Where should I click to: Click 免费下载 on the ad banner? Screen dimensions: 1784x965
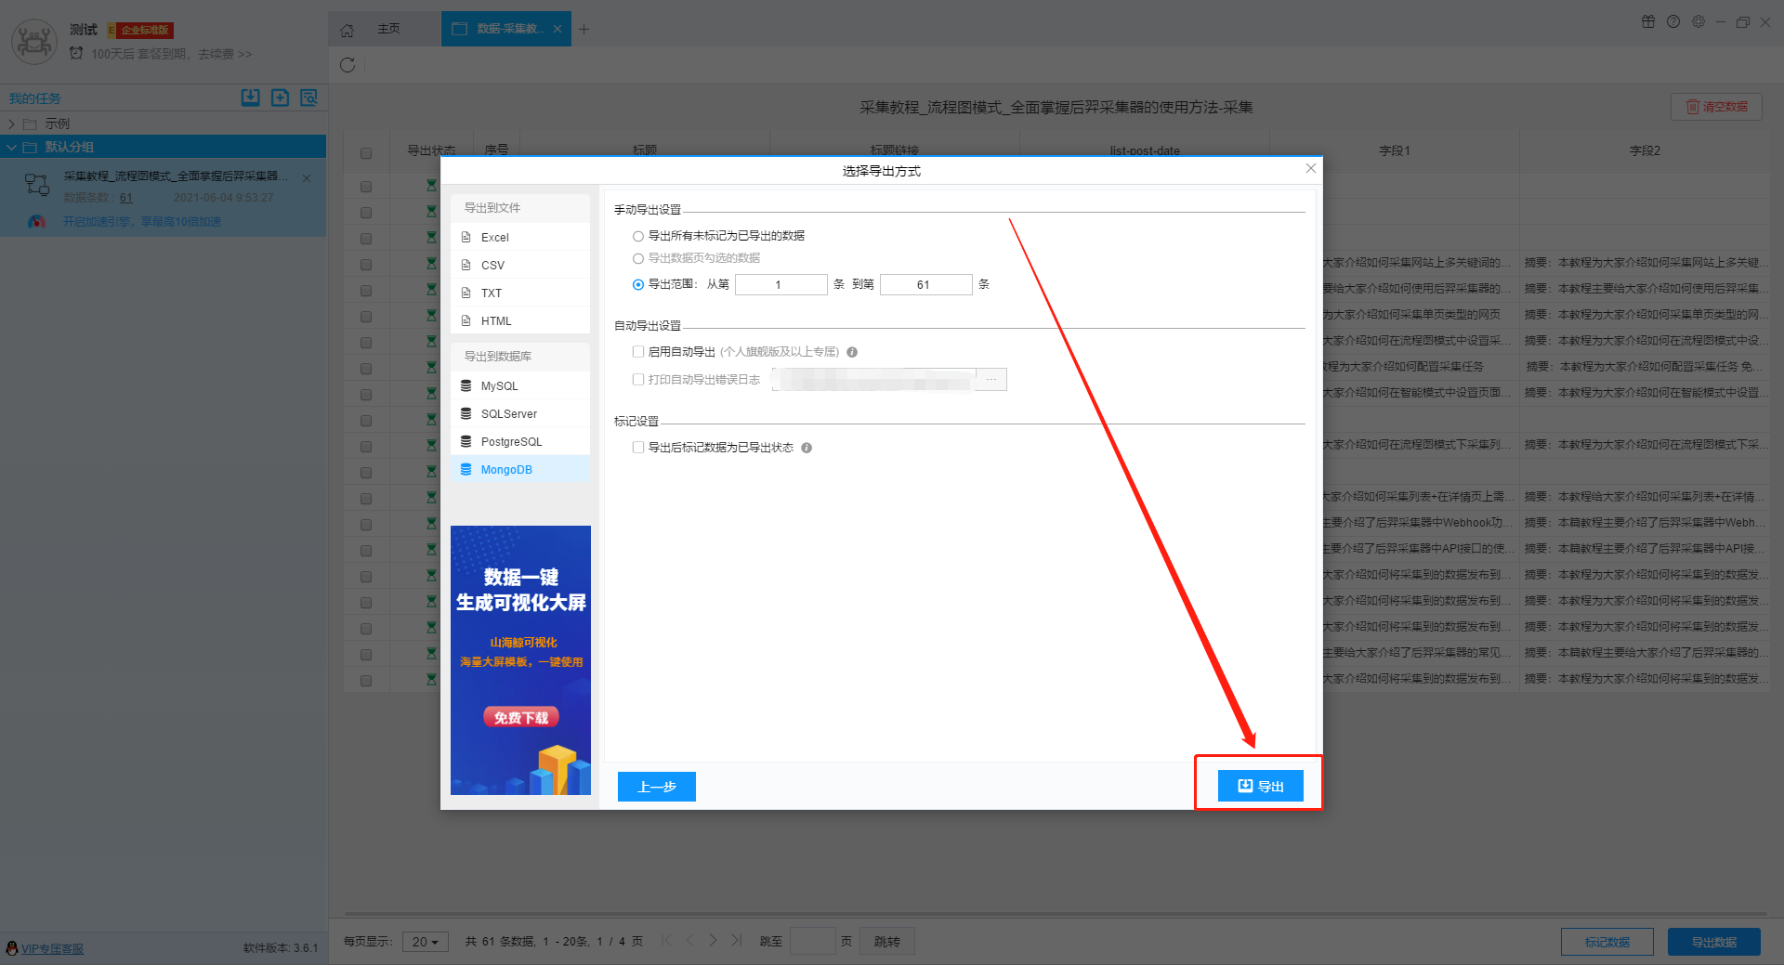click(x=521, y=717)
